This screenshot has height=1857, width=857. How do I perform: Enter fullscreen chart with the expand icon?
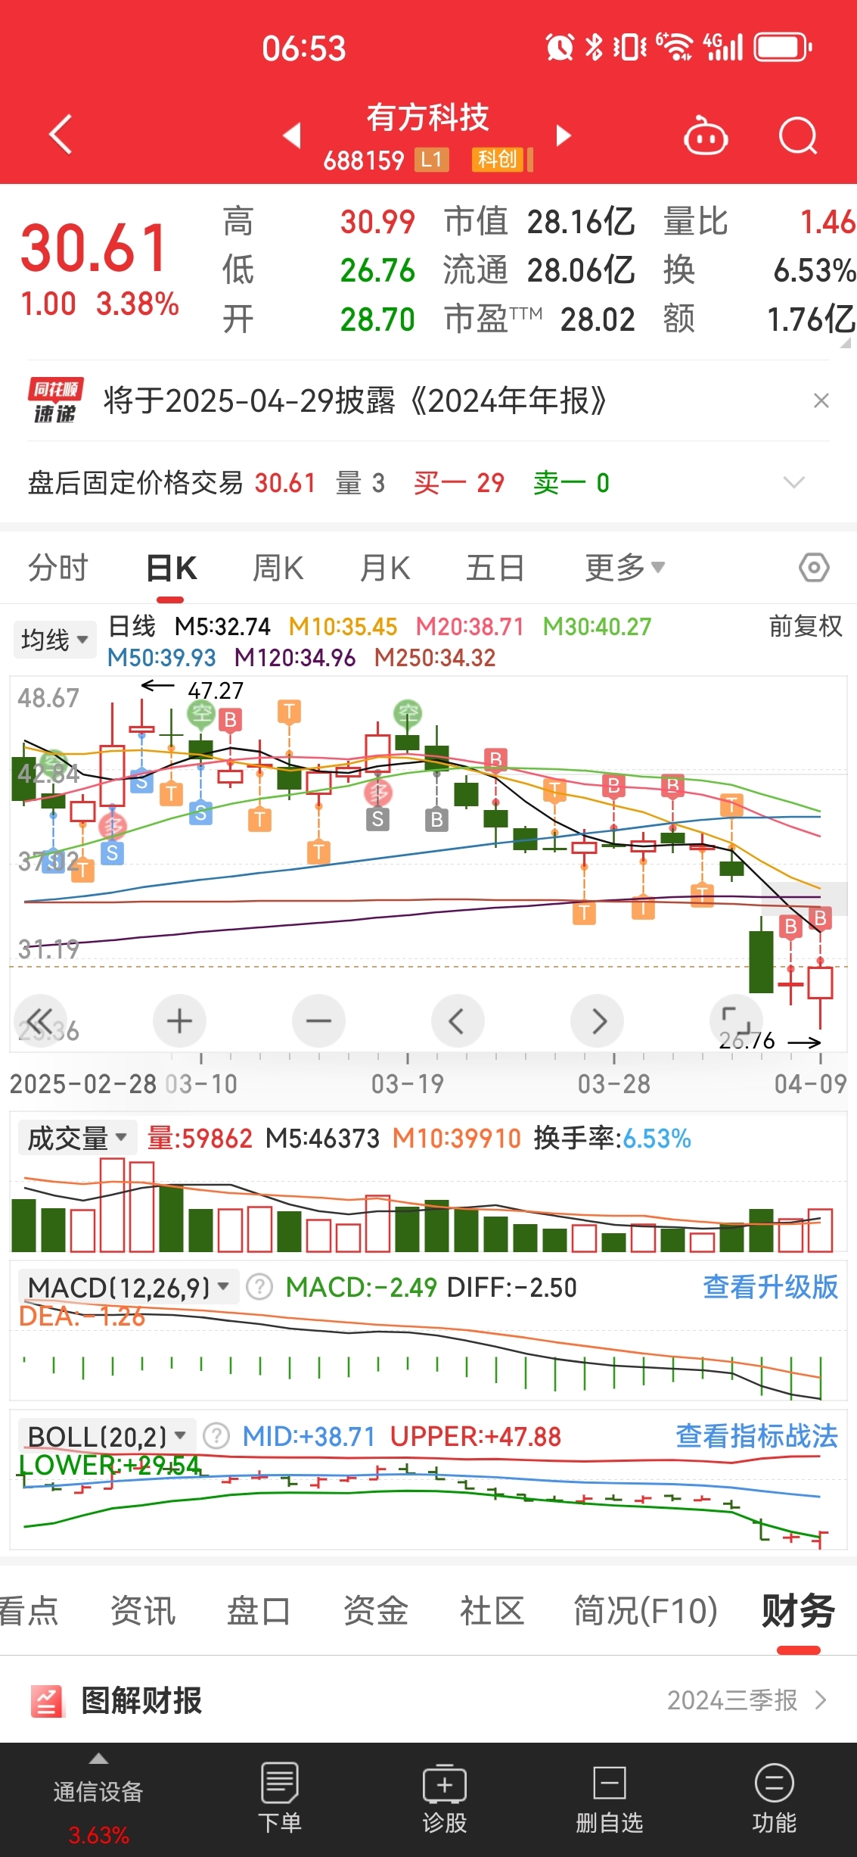click(736, 1021)
